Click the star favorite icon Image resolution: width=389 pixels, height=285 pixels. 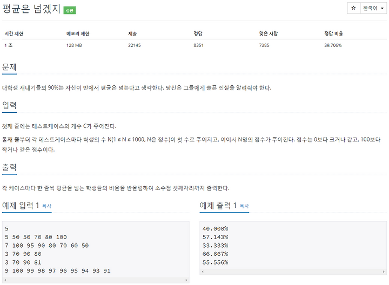(x=353, y=8)
